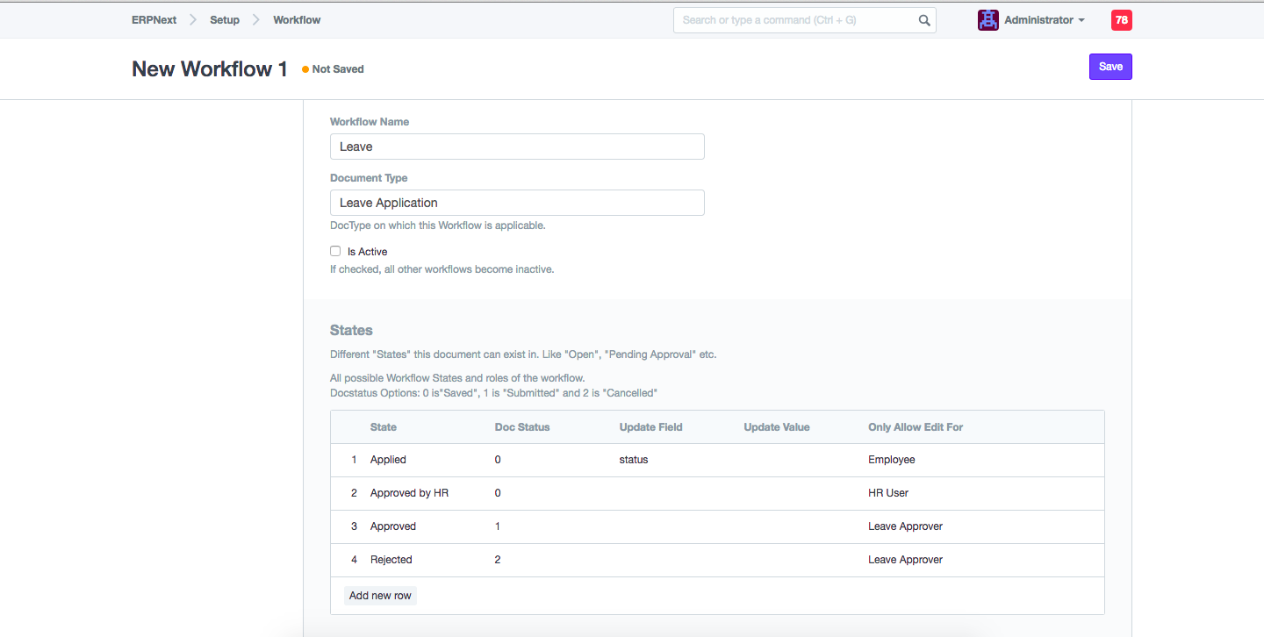Open the Administrator avatar icon

tap(988, 20)
